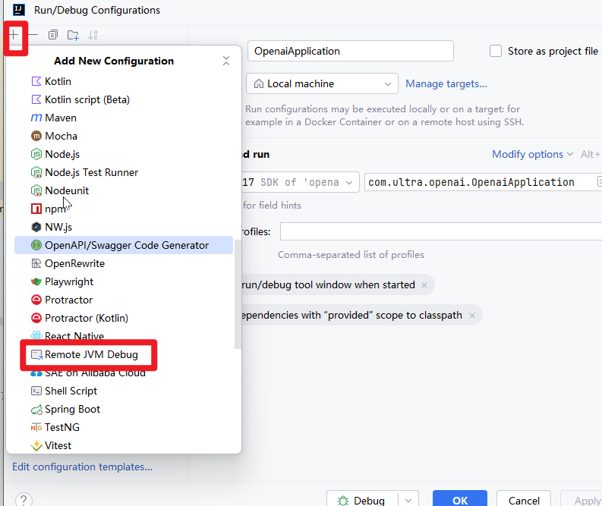Click the configuration name field OpenaiApplication
Viewport: 602px width, 506px height.
coord(351,51)
